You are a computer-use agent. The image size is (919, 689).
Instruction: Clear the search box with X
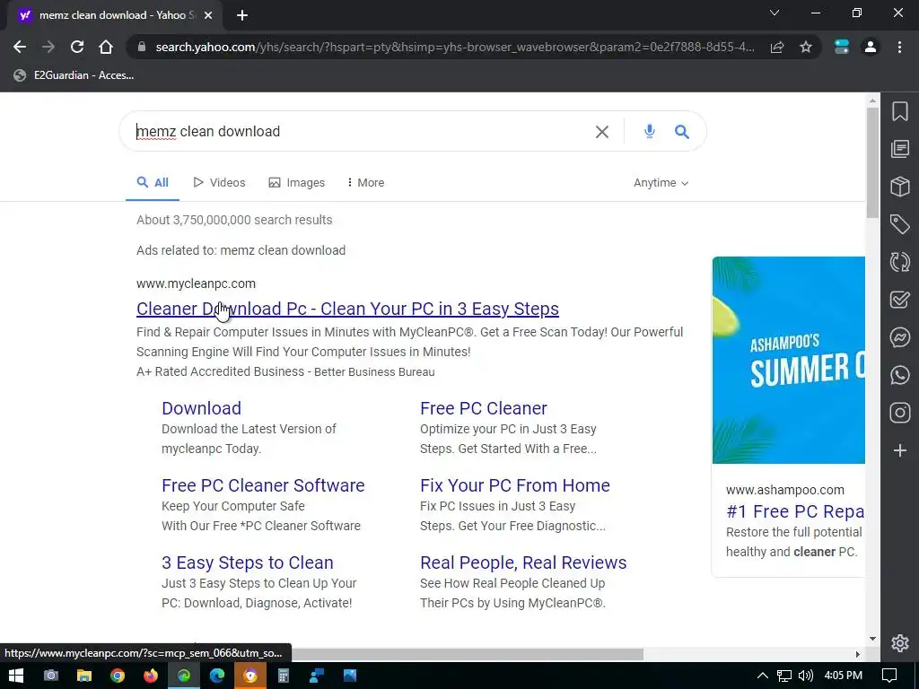602,132
